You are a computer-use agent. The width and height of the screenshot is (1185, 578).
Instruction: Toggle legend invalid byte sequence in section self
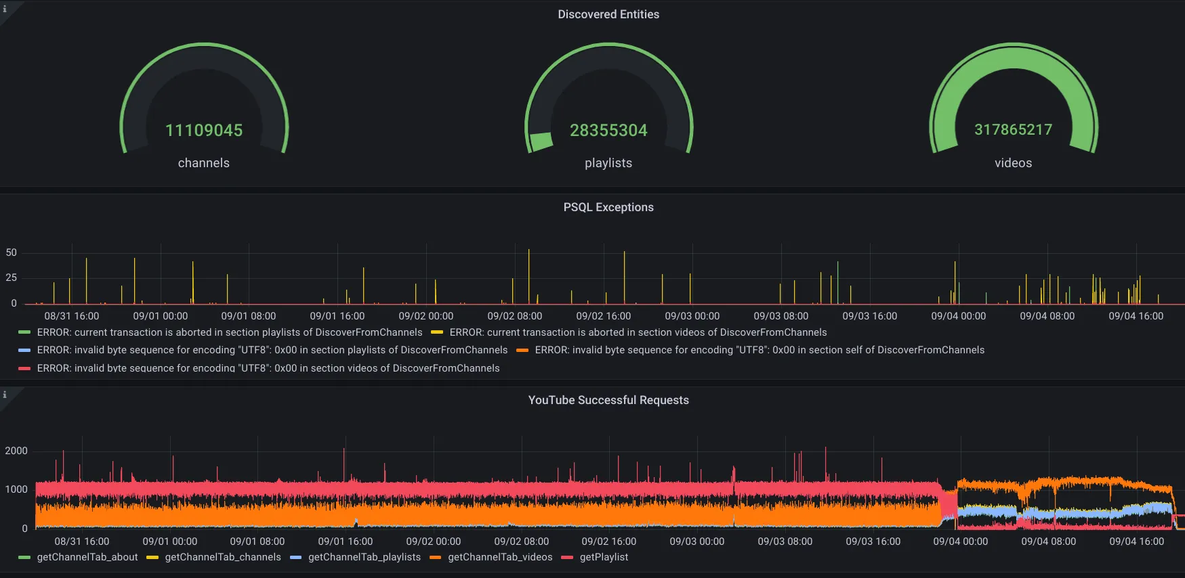click(x=760, y=350)
